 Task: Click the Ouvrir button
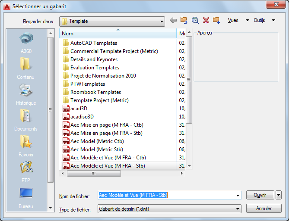coord(260,195)
